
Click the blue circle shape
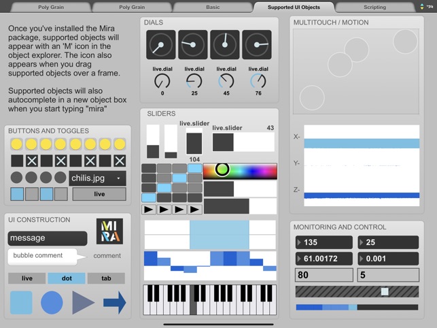(x=52, y=303)
